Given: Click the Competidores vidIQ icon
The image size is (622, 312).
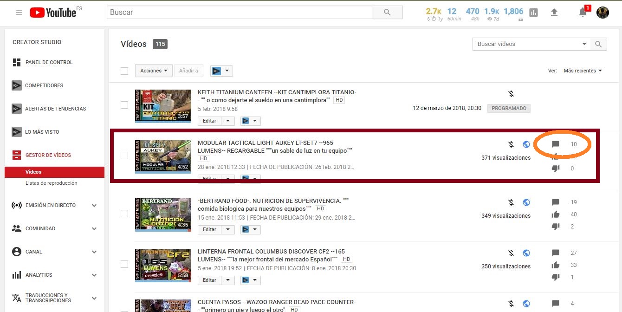Looking at the screenshot, I should (17, 85).
